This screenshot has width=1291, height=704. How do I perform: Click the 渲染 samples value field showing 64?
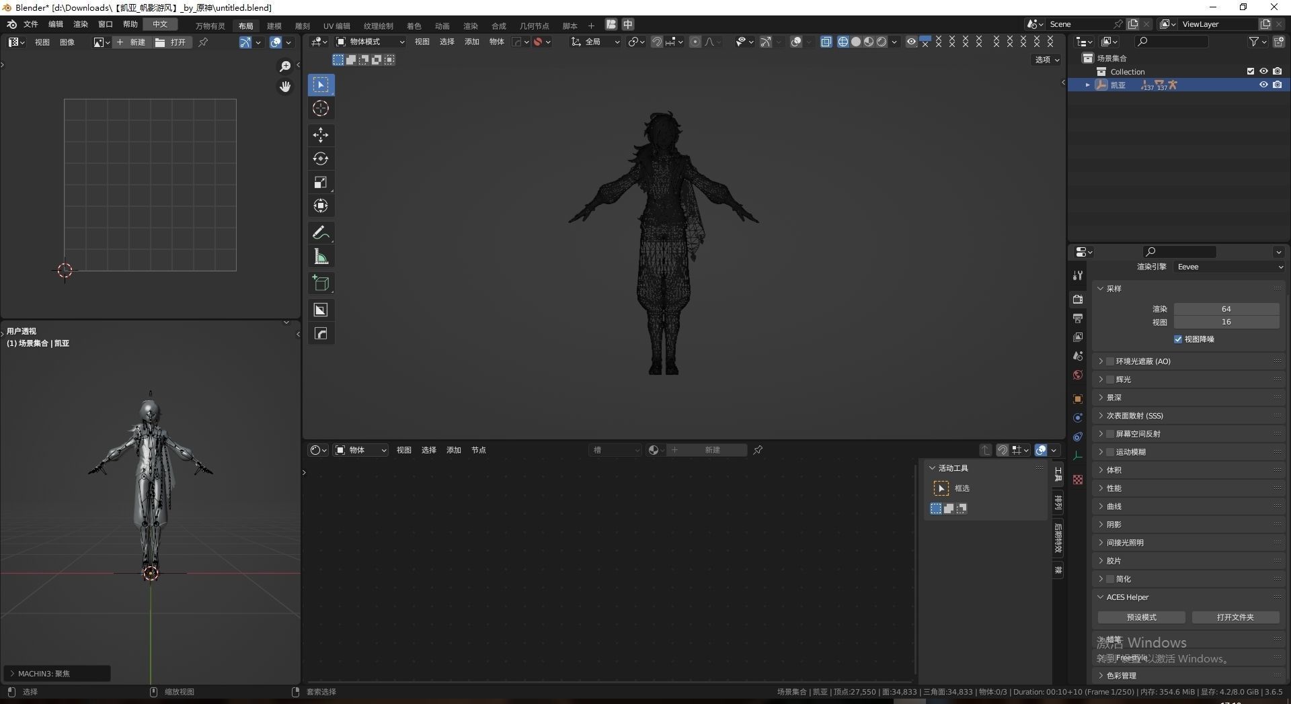click(1226, 309)
